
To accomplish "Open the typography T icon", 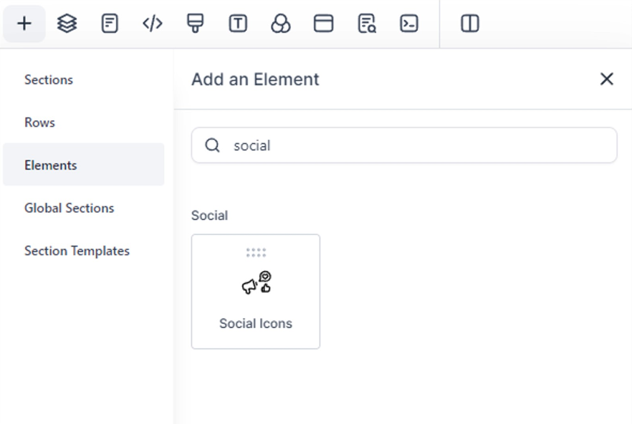I will point(238,24).
